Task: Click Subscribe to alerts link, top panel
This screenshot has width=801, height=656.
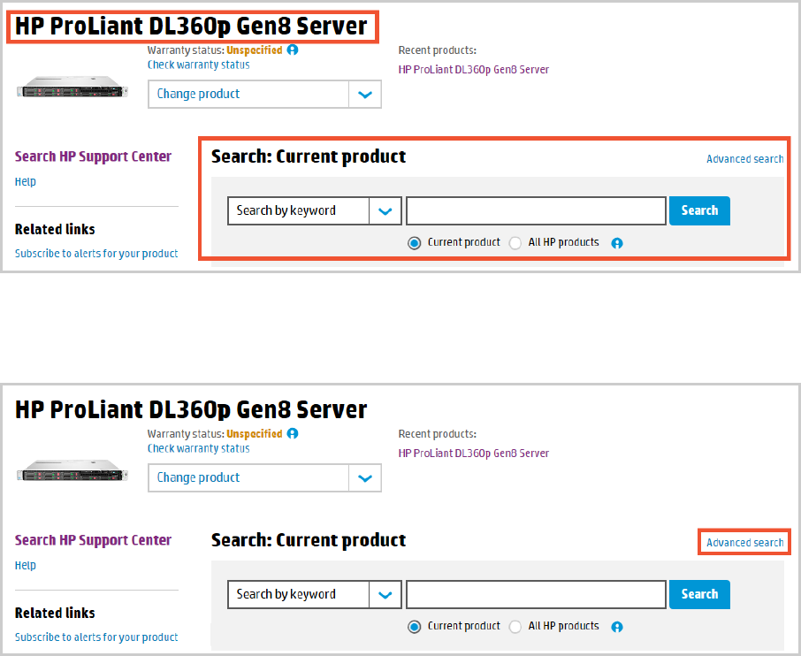Action: point(96,254)
